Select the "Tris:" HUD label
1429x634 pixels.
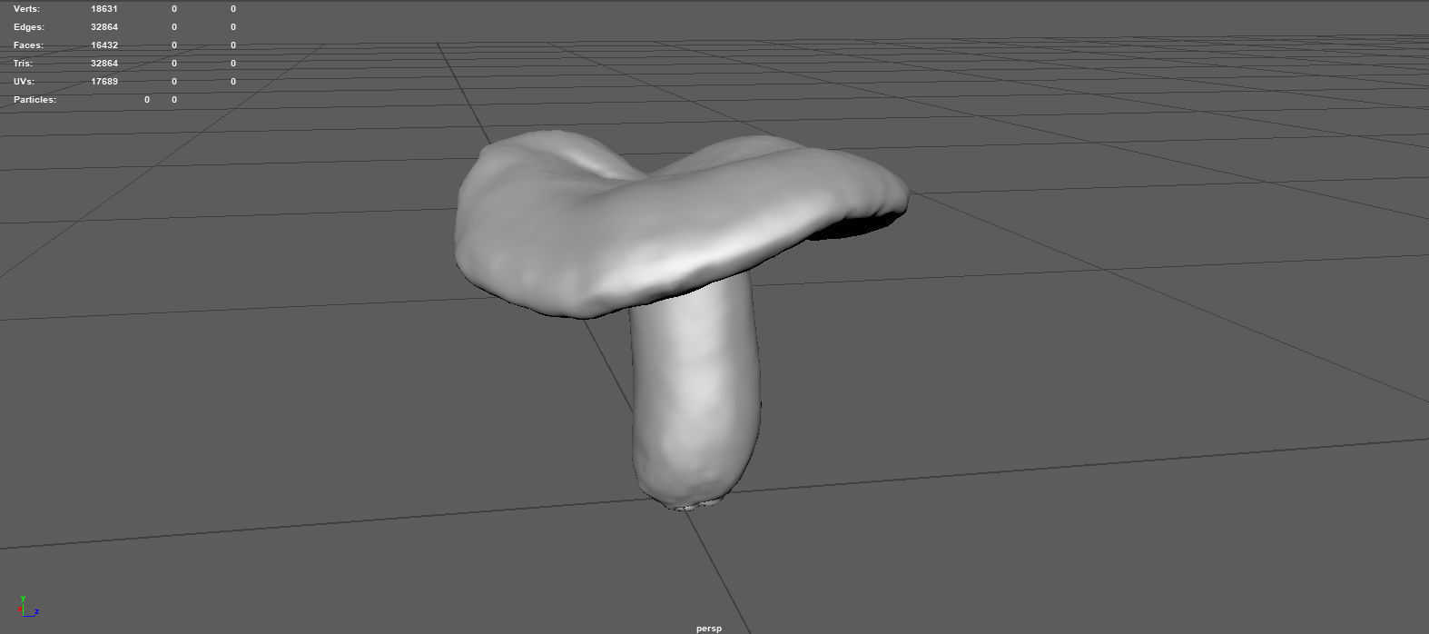coord(23,64)
